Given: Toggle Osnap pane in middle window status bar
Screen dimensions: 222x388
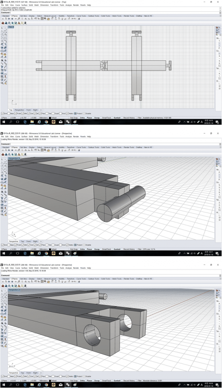Looking at the screenshot, I should 97,249.
